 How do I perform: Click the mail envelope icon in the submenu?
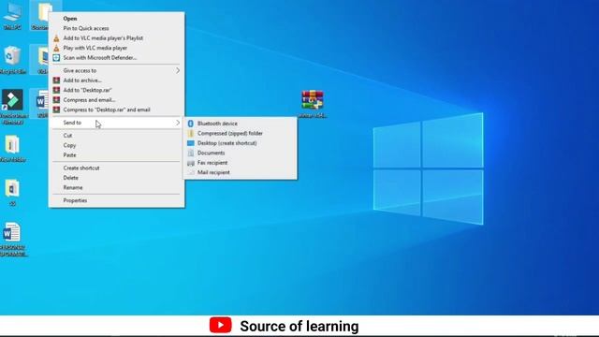[191, 172]
